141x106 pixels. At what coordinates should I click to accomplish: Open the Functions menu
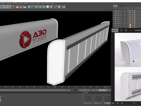3,3
